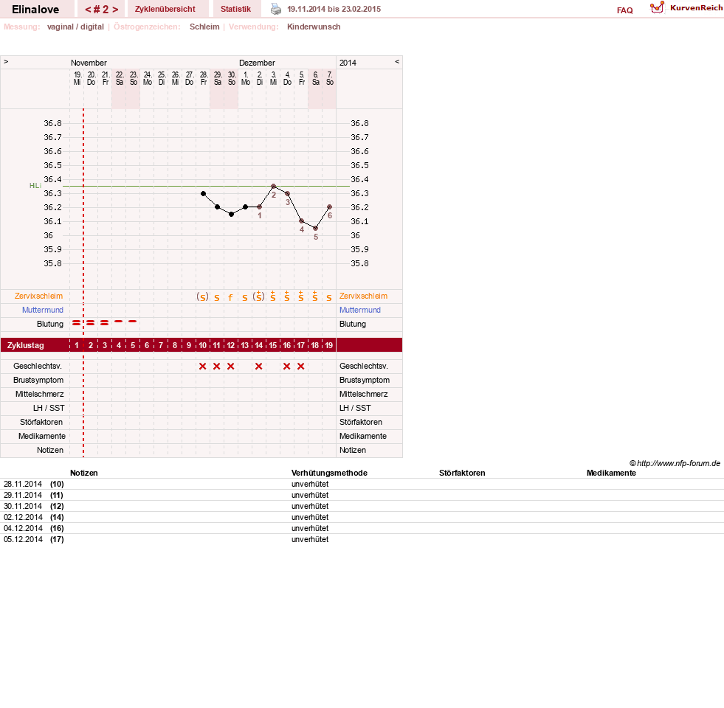Select the intercourse X mark on cycle day 10
This screenshot has width=724, height=708.
[x=202, y=367]
